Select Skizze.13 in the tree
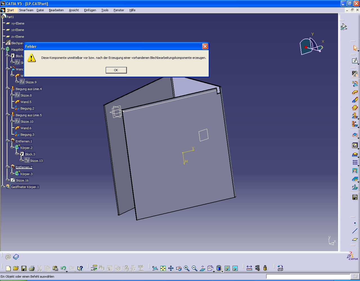The image size is (360, 281). [36, 161]
